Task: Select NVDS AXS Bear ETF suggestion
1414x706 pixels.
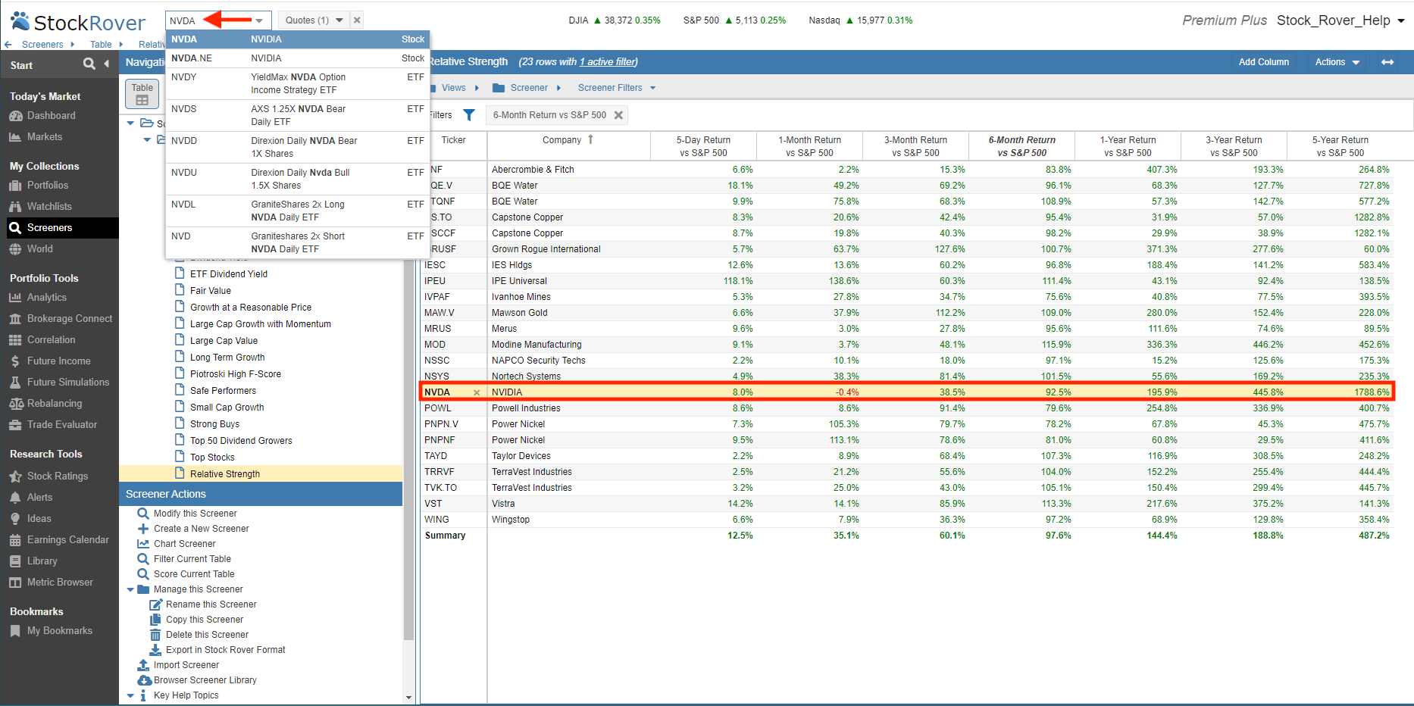Action: pyautogui.click(x=298, y=115)
